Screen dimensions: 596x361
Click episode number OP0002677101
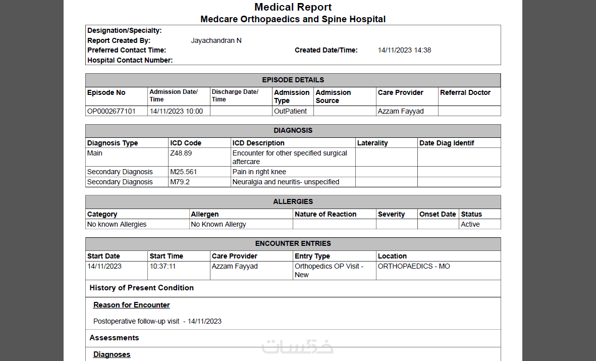click(112, 111)
